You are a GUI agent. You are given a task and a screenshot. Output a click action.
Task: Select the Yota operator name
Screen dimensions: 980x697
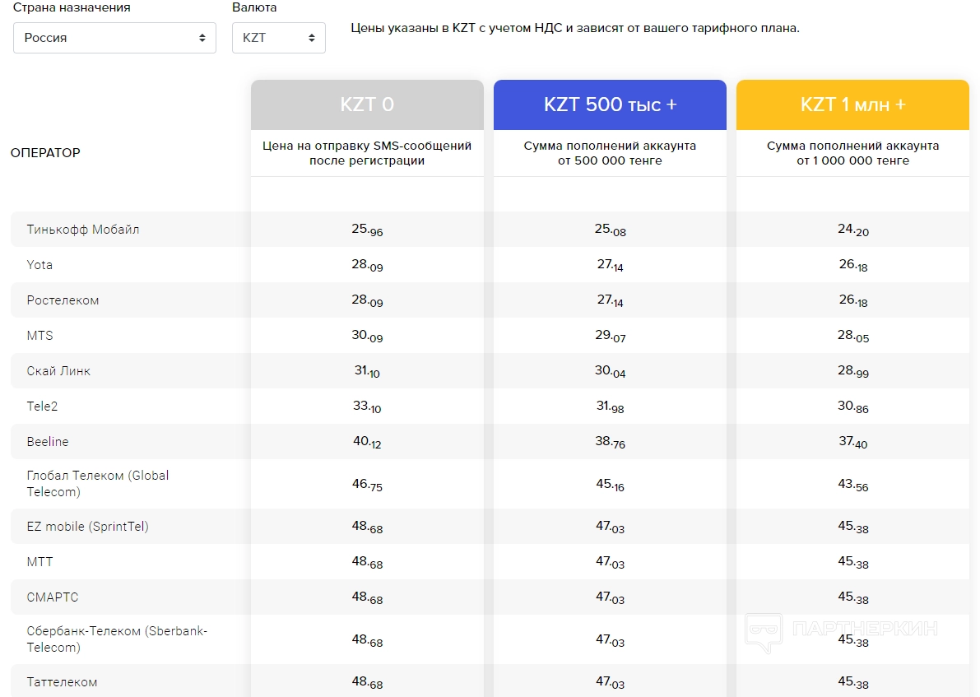pos(39,265)
